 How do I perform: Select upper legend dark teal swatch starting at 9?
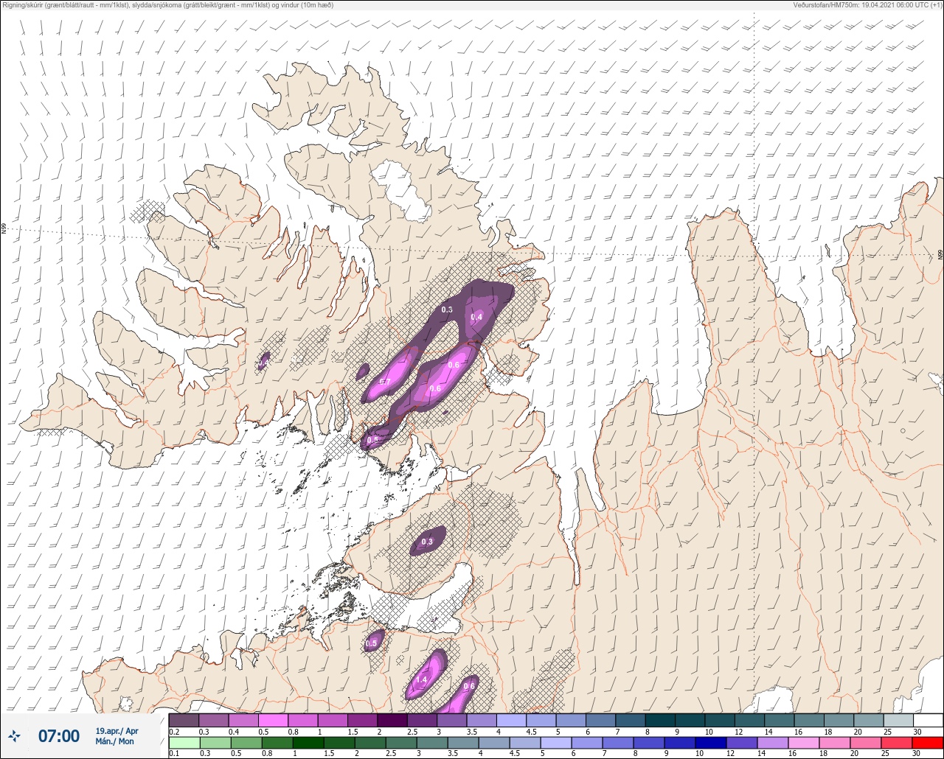[690, 720]
